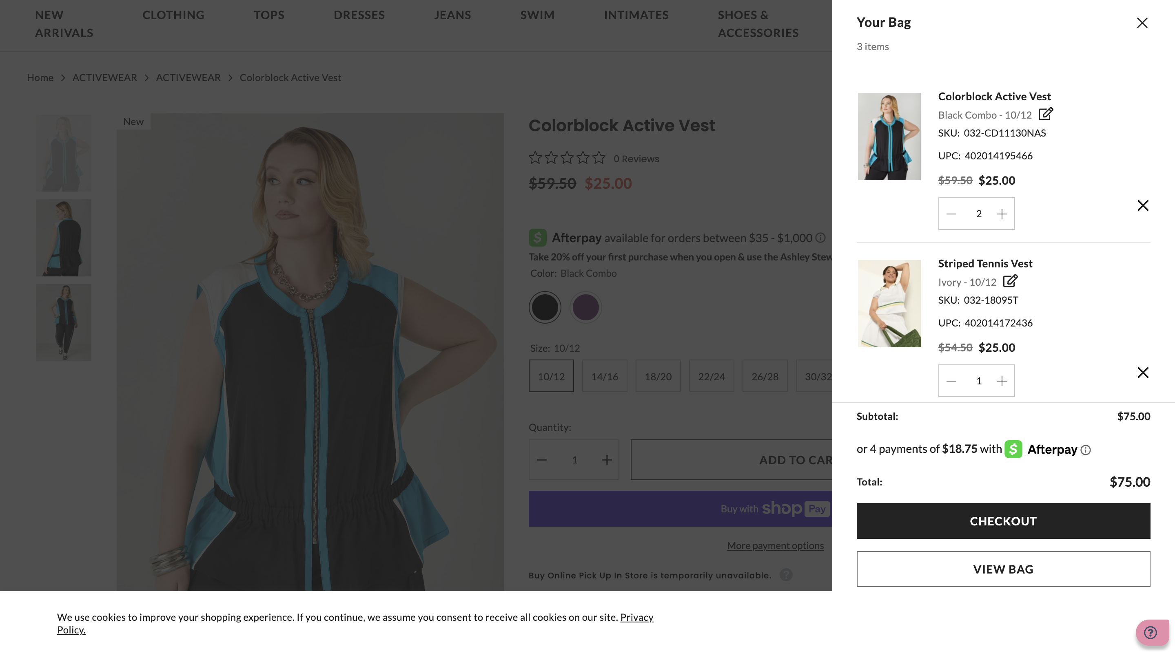Edit the Colorblock Active Vest bag item

coord(1045,113)
